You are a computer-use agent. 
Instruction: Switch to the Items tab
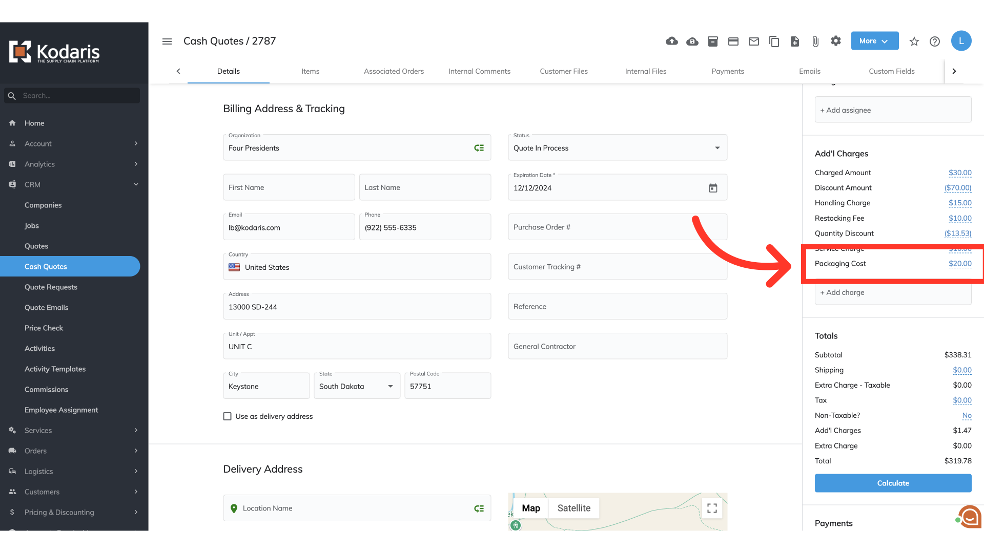point(310,71)
